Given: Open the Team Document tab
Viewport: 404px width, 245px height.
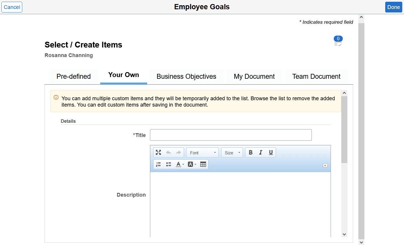Looking at the screenshot, I should click(x=316, y=76).
